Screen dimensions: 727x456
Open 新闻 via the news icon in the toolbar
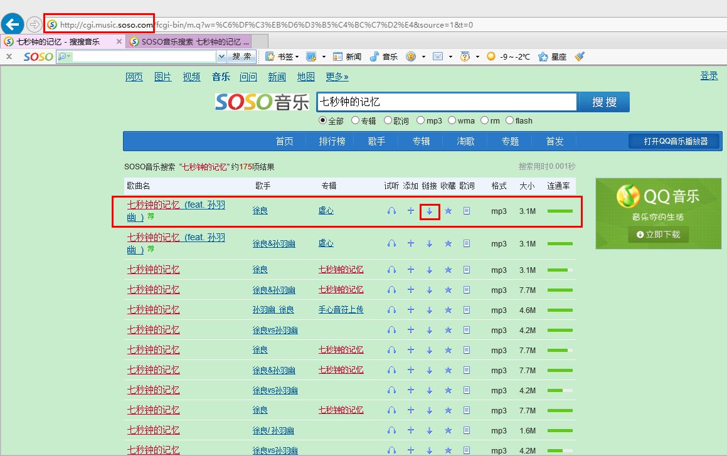(x=339, y=56)
